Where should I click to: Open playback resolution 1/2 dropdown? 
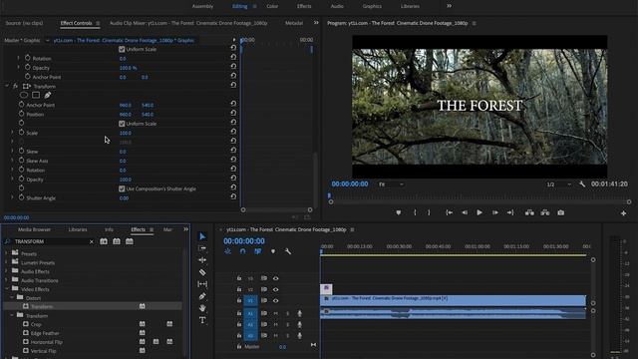coord(559,184)
